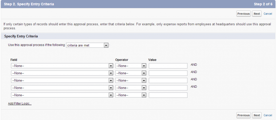Open the first row Operator dropdown
This screenshot has height=120, width=276.
pos(131,66)
